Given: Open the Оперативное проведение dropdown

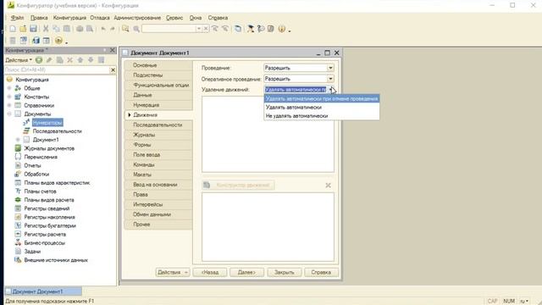Looking at the screenshot, I should coord(330,79).
